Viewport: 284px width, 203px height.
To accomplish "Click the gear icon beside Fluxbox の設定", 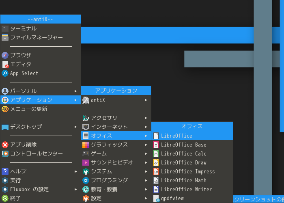I will [5, 190].
